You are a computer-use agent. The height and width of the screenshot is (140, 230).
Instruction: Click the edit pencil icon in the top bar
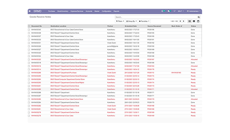(x=174, y=11)
